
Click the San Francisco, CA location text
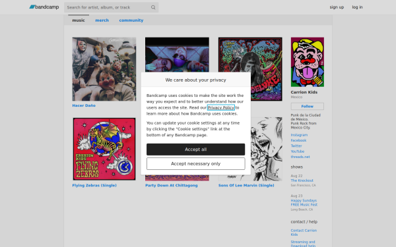pyautogui.click(x=303, y=185)
